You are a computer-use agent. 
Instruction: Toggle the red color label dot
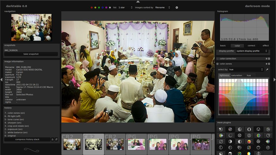pos(92,7)
